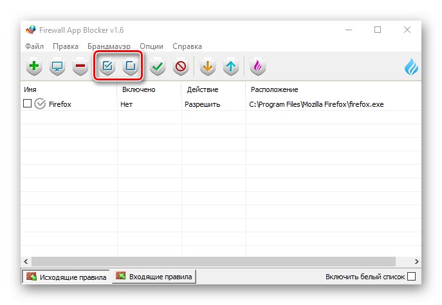Click the blue up arrow toolbar icon
Image resolution: width=442 pixels, height=305 pixels.
pos(231,66)
